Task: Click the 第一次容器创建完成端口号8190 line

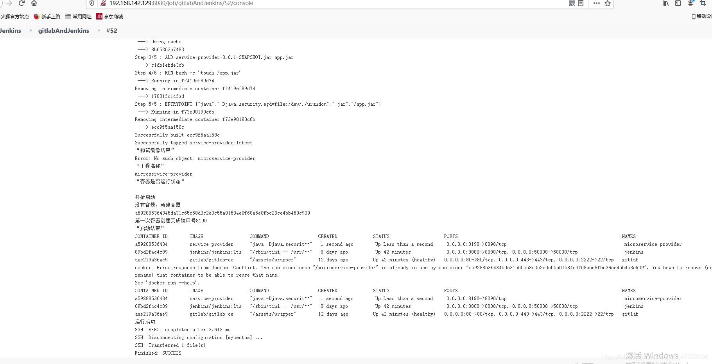Action: (x=171, y=220)
